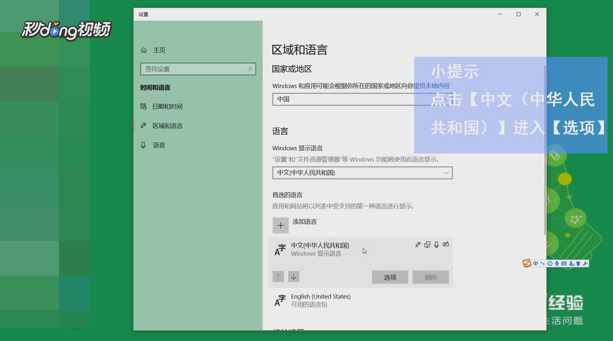Viewport: 613px width, 341px height.
Task: Click the speech recognition microphone icon for 中文
Action: coord(436,245)
